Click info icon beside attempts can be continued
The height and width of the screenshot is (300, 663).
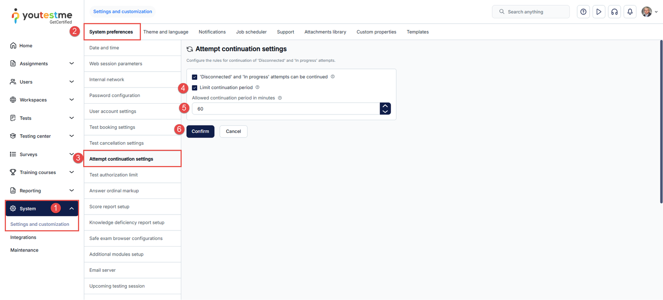click(x=333, y=77)
